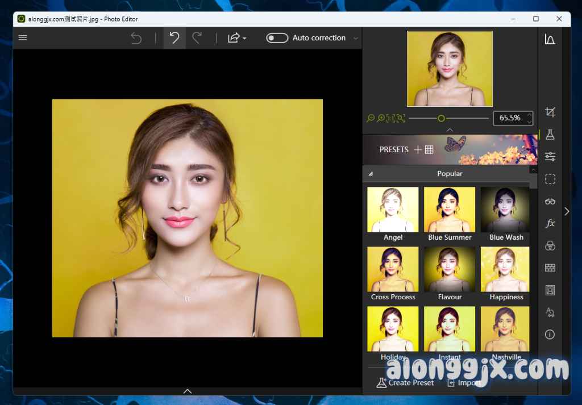Click the zoom out magnifier icon
The height and width of the screenshot is (405, 582).
point(371,118)
